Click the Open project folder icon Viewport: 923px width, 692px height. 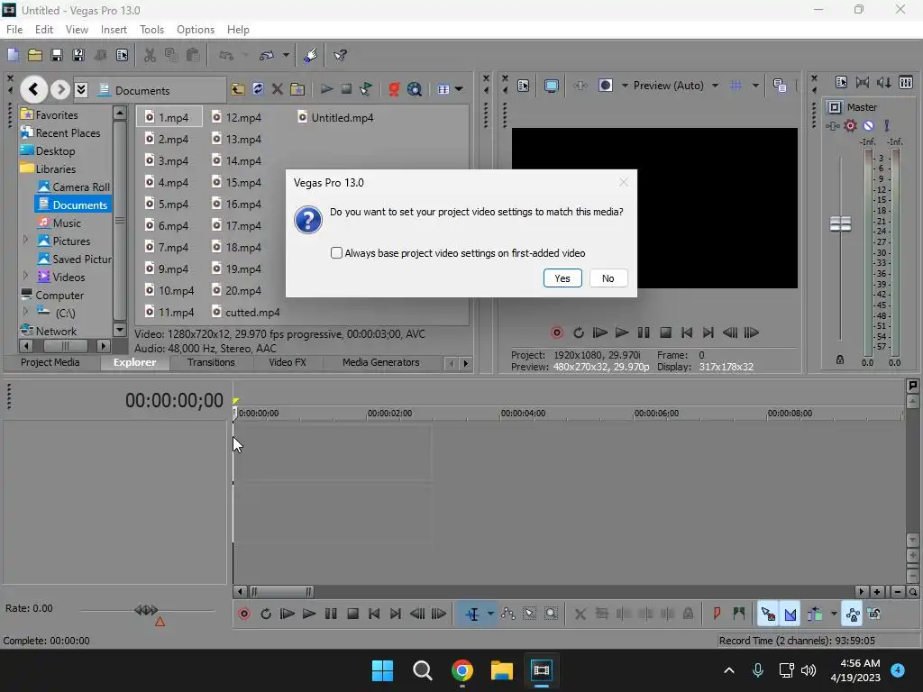click(35, 55)
